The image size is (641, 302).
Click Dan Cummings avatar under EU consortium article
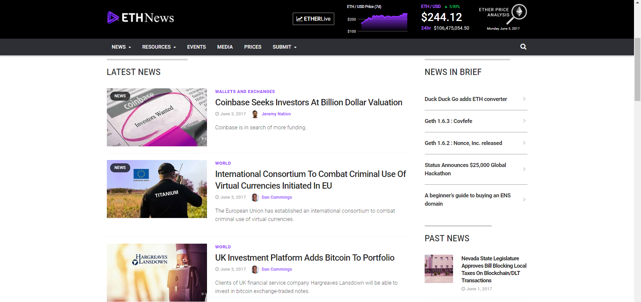[255, 197]
